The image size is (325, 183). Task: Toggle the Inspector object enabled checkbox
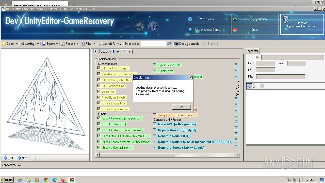point(257,57)
